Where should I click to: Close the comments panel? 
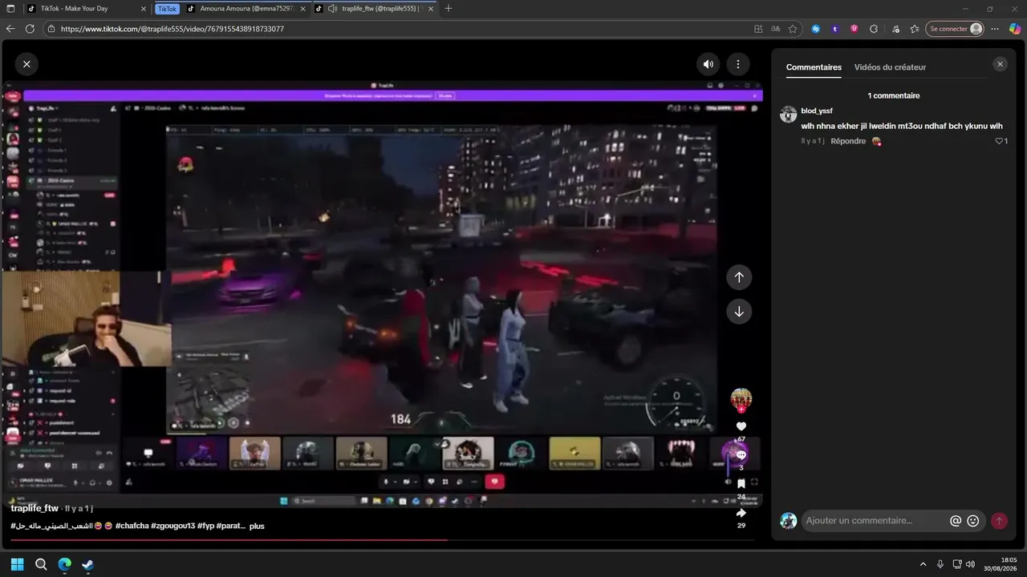pyautogui.click(x=1000, y=64)
